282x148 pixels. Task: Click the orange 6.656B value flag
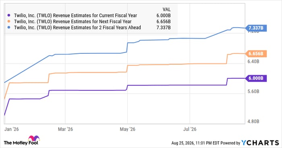[x=256, y=54]
